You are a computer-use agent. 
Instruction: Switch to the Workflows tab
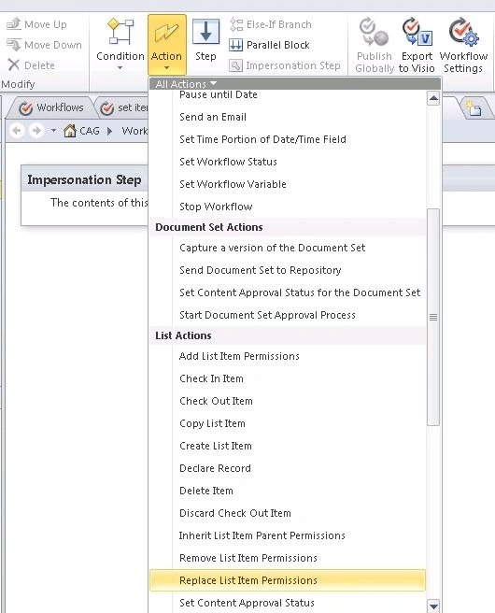click(x=51, y=107)
